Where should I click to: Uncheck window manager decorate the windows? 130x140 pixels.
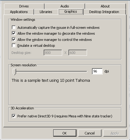(x=14, y=33)
